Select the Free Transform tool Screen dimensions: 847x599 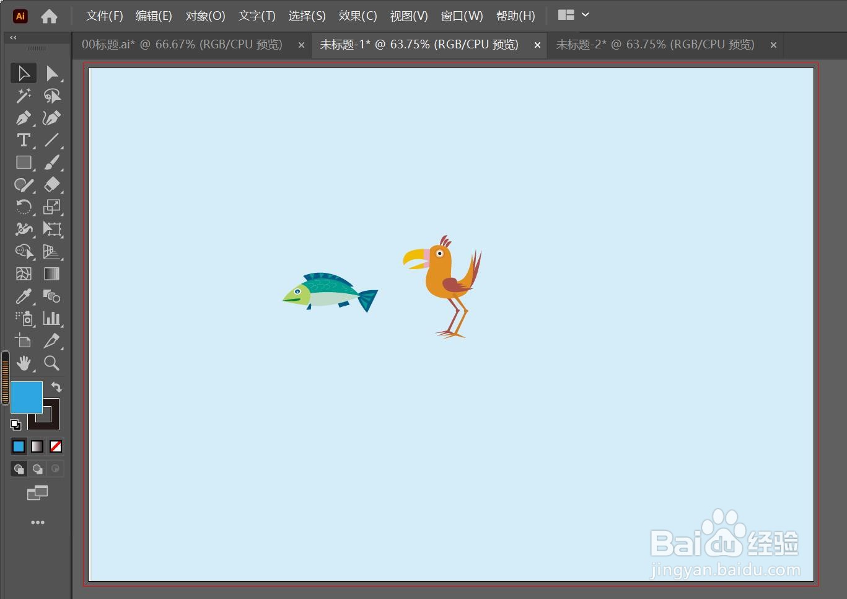(52, 229)
